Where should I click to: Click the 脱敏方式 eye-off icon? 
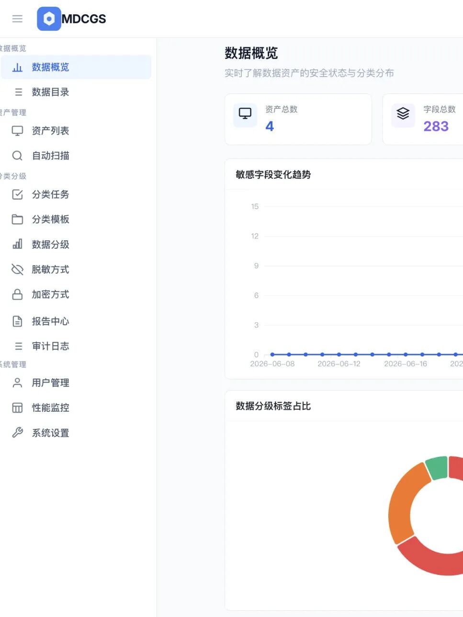point(17,269)
